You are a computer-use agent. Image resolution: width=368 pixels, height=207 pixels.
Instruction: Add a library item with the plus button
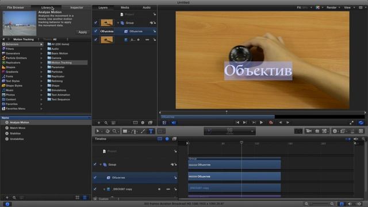7,198
